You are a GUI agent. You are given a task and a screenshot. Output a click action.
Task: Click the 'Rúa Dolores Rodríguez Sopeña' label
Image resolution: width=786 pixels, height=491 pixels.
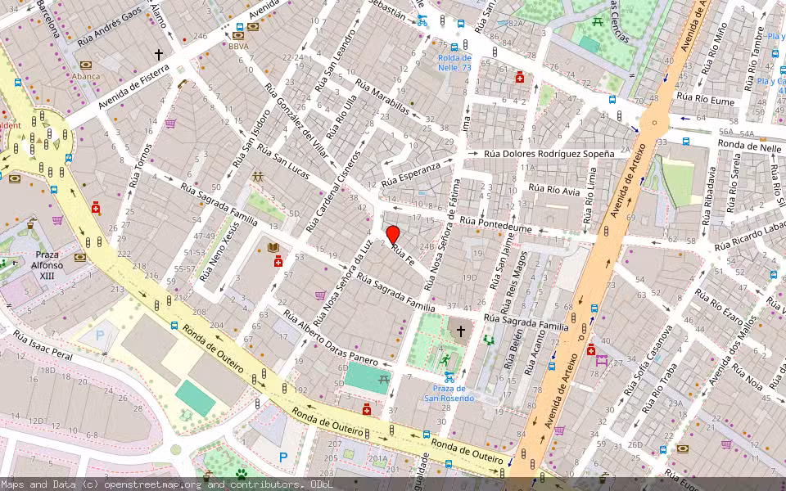pos(549,154)
